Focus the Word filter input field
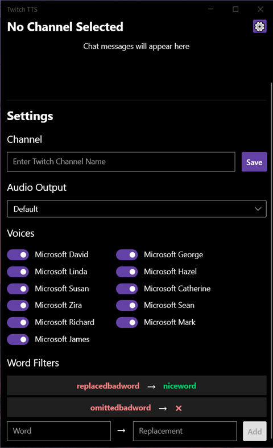 click(59, 431)
